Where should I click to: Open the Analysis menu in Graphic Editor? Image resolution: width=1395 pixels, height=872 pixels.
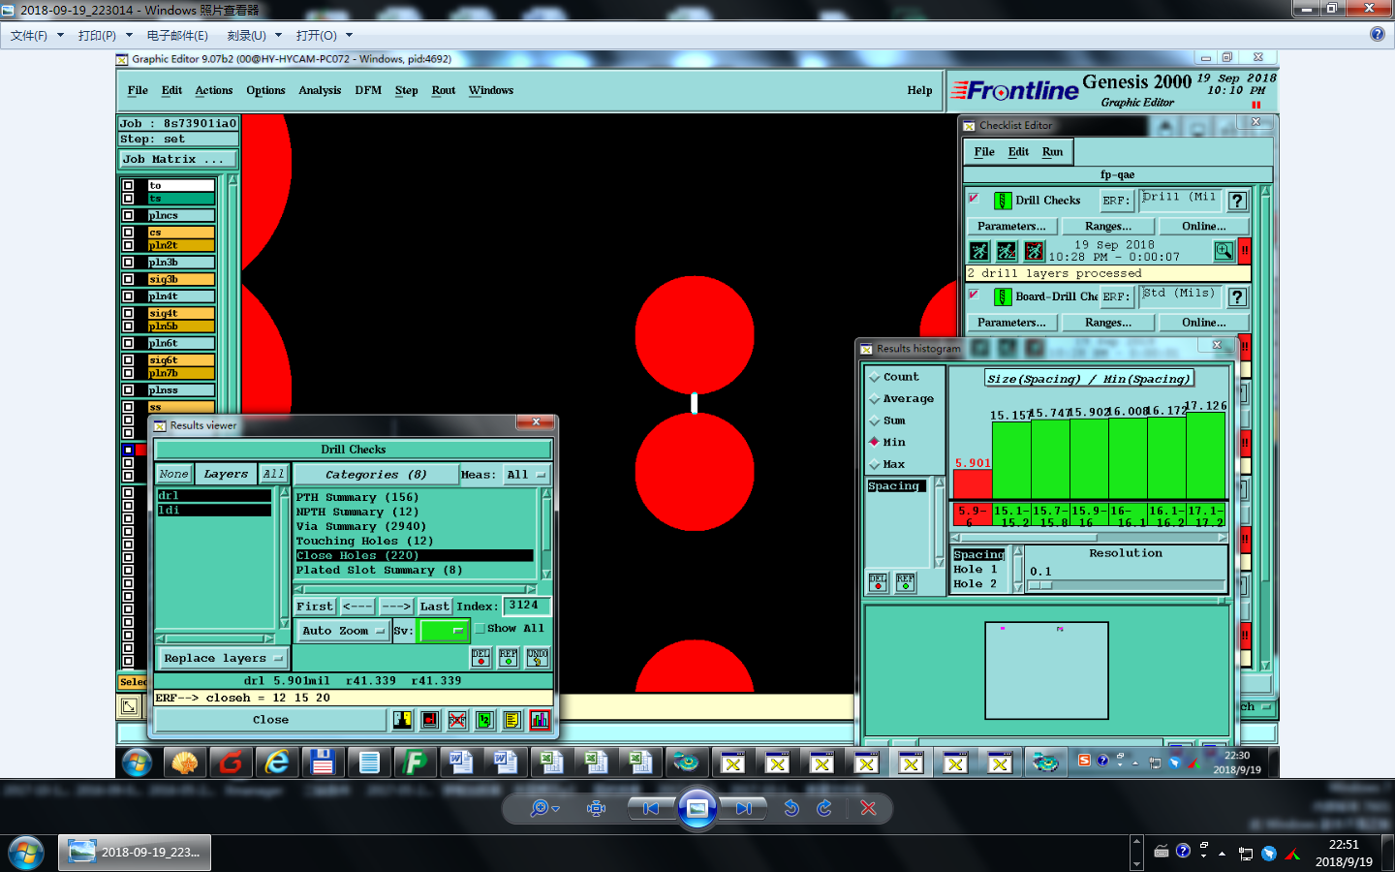coord(320,91)
